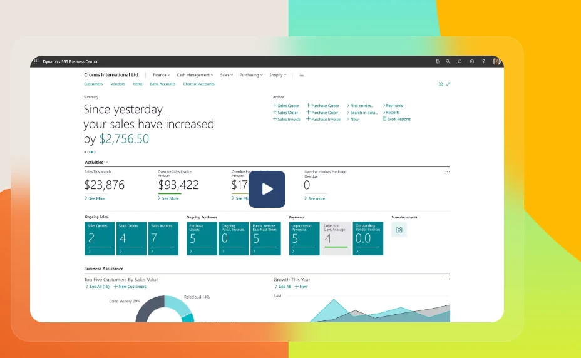Screen dimensions: 581x358
Task: Click See All under Growth This Year
Action: pyautogui.click(x=283, y=287)
